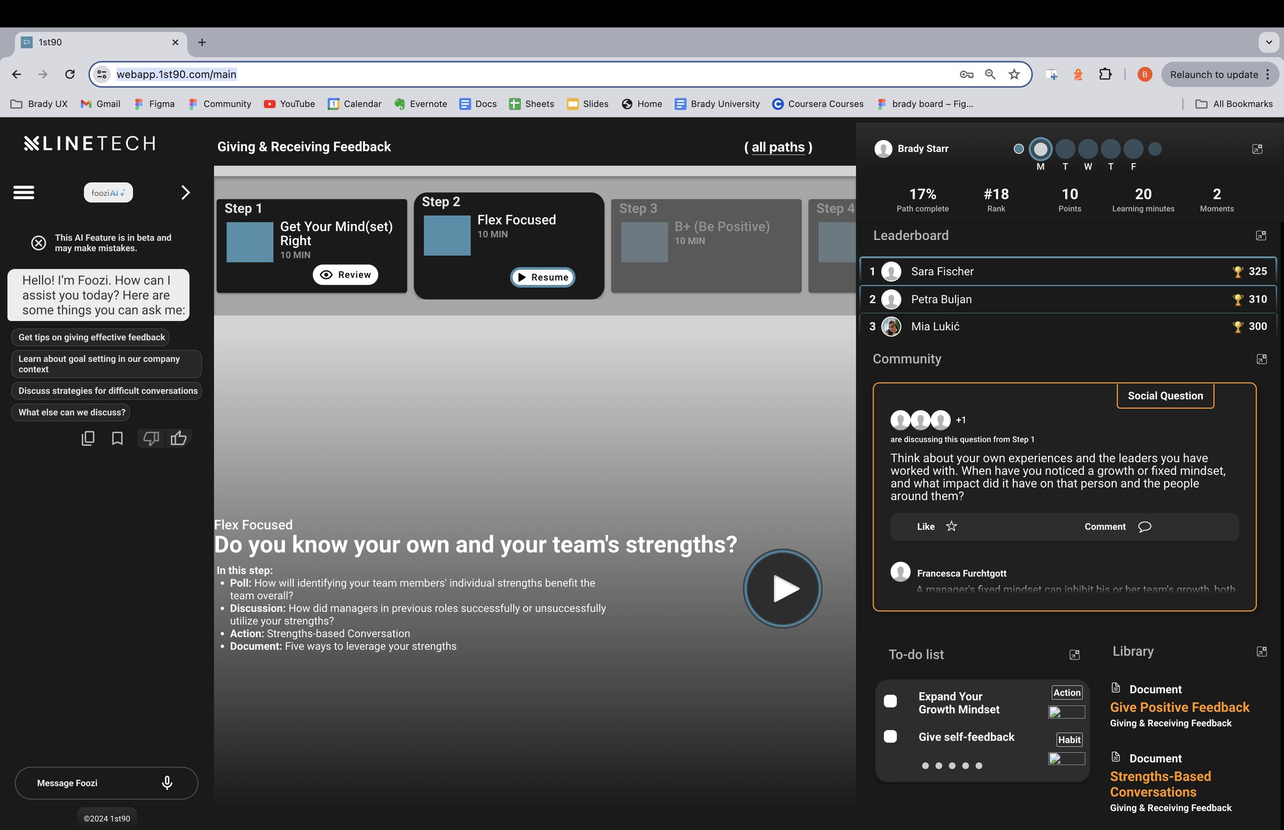Click Relaunch to update button
Image resolution: width=1284 pixels, height=830 pixels.
click(x=1220, y=74)
